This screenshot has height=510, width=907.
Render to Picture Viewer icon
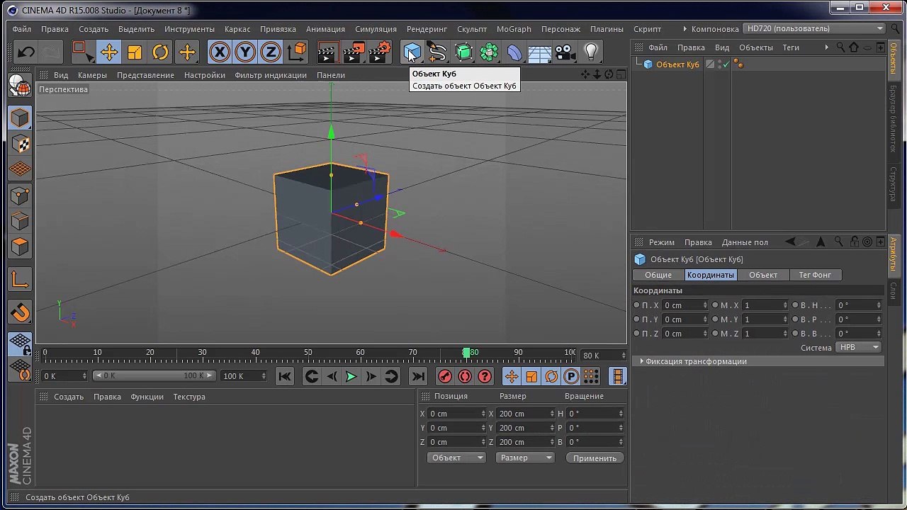pos(354,52)
